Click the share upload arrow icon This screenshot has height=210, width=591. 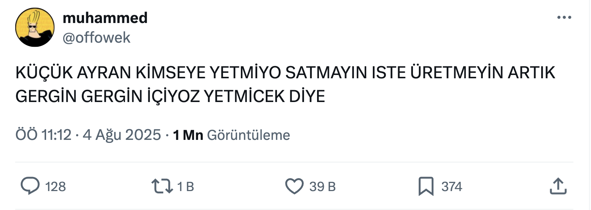558,186
